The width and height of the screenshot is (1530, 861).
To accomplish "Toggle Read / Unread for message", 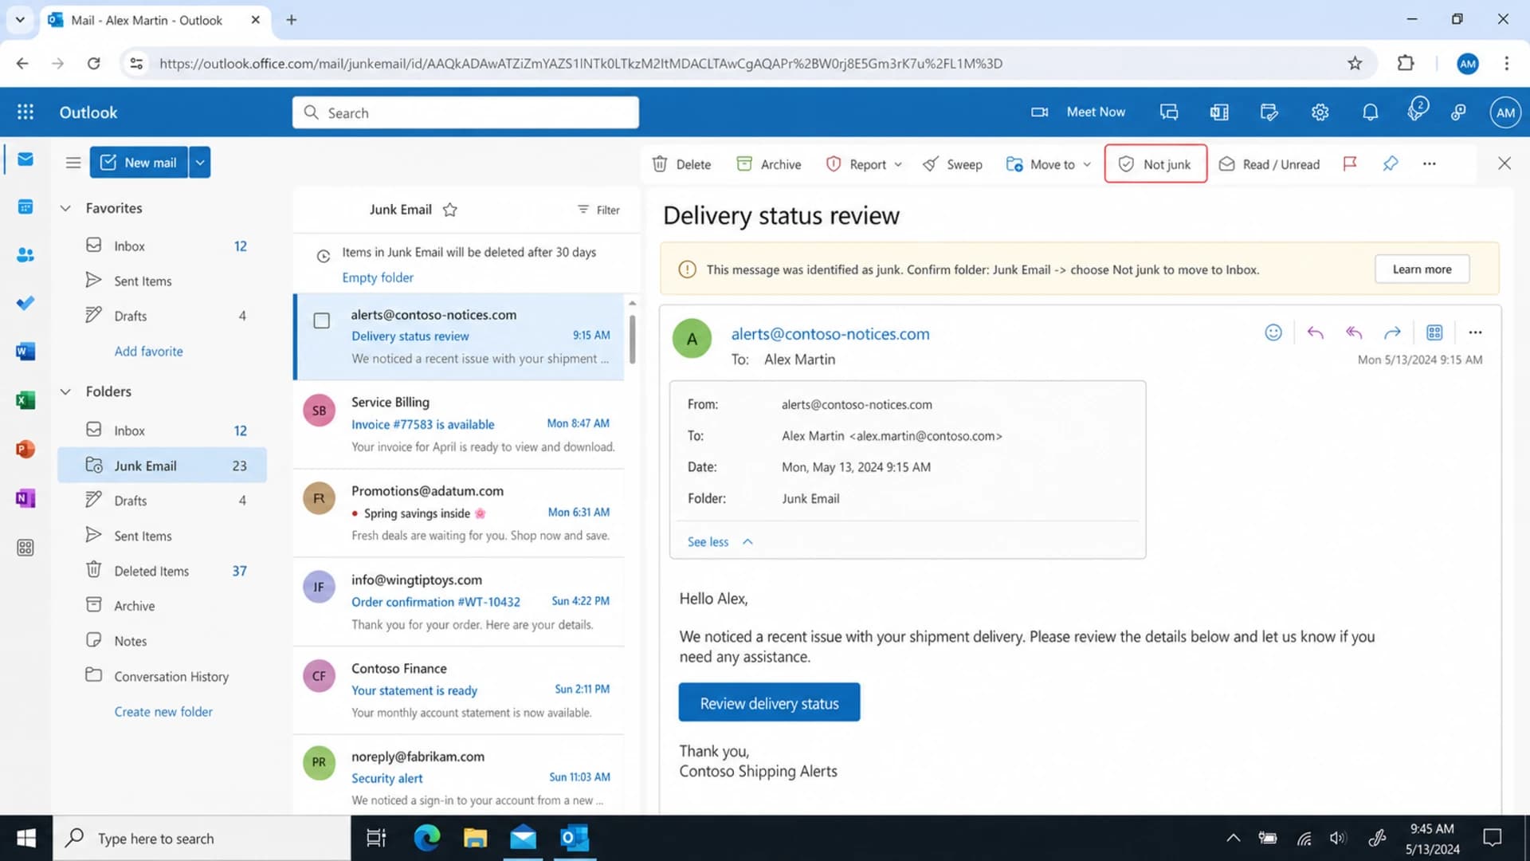I will 1269,164.
